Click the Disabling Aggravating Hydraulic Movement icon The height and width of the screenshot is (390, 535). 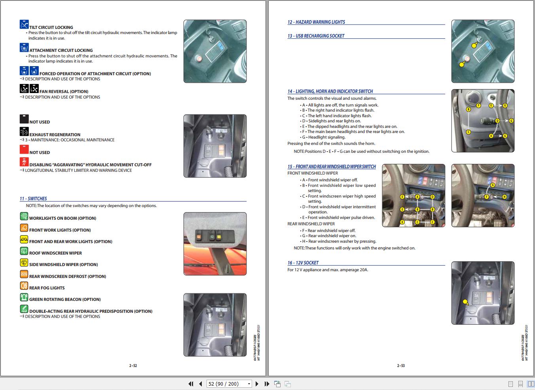point(24,162)
